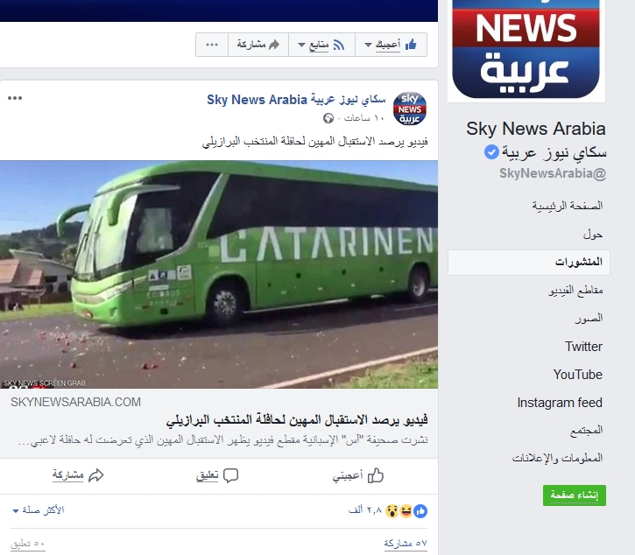Image resolution: width=635 pixels, height=555 pixels.
Task: Click the Sky News Arabia post author name
Action: tap(296, 100)
